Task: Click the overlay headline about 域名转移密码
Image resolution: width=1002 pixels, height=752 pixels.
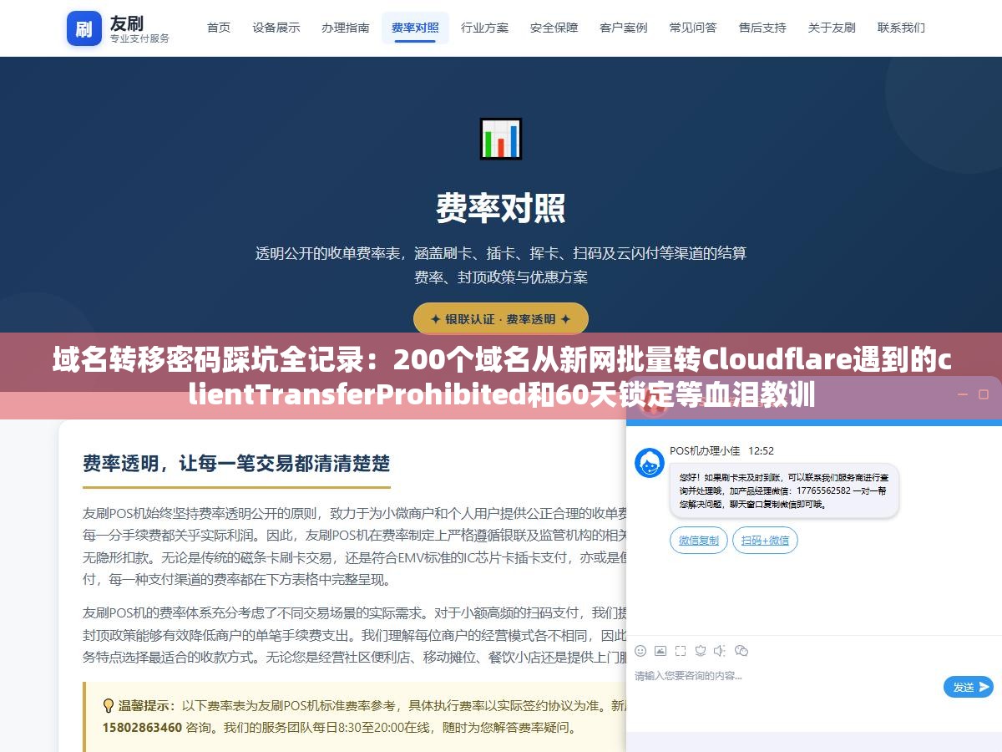Action: pyautogui.click(x=501, y=378)
